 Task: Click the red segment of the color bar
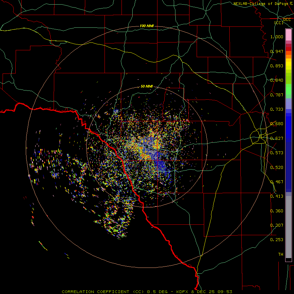pos(288,49)
